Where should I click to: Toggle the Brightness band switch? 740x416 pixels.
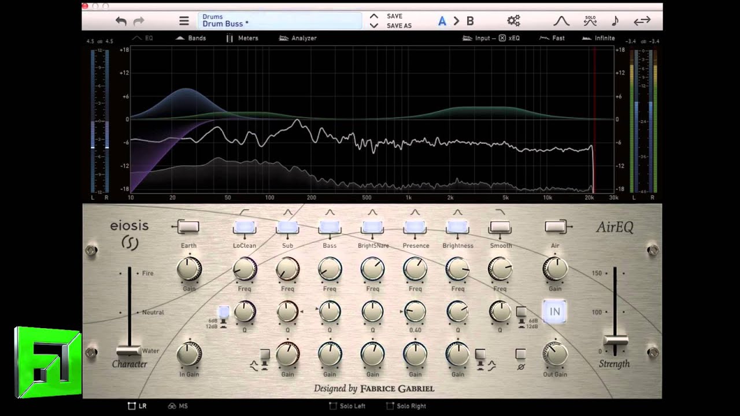click(x=458, y=227)
